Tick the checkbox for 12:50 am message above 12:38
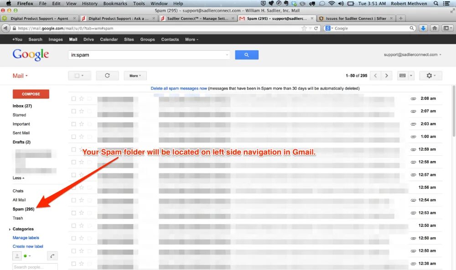 [73, 251]
